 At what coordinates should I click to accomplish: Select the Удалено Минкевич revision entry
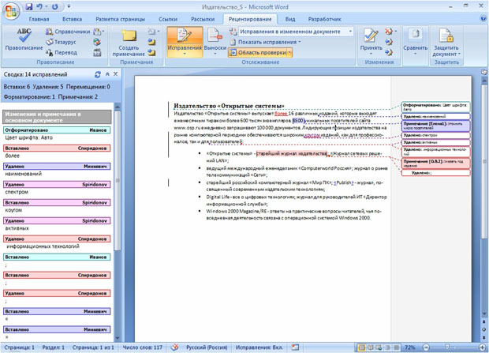(57, 166)
